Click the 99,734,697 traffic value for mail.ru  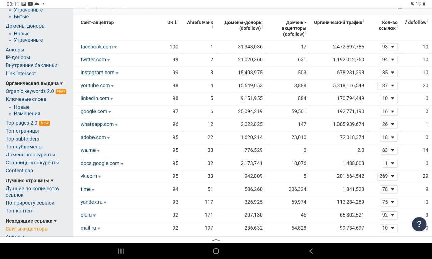click(x=352, y=228)
